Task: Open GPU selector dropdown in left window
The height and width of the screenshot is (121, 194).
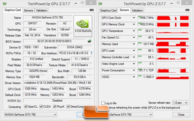Action: click(30, 115)
